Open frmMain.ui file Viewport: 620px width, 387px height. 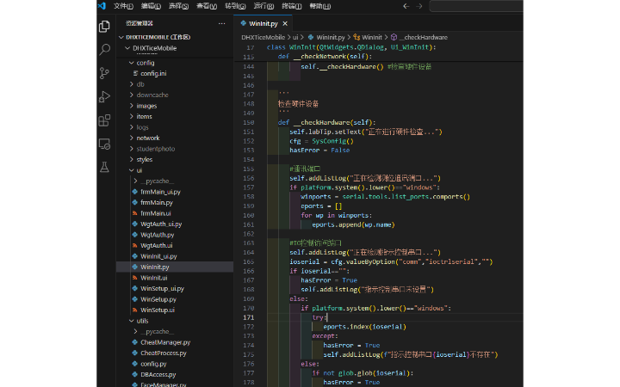point(175,213)
